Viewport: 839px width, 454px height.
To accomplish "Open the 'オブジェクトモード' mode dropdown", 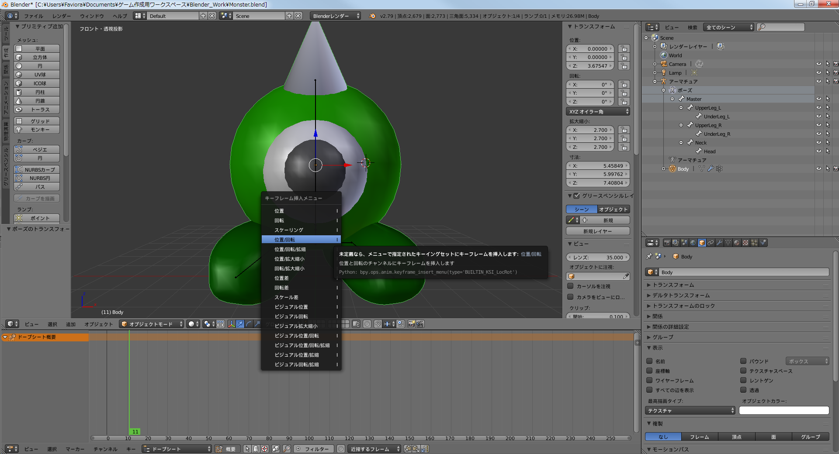I will point(152,324).
